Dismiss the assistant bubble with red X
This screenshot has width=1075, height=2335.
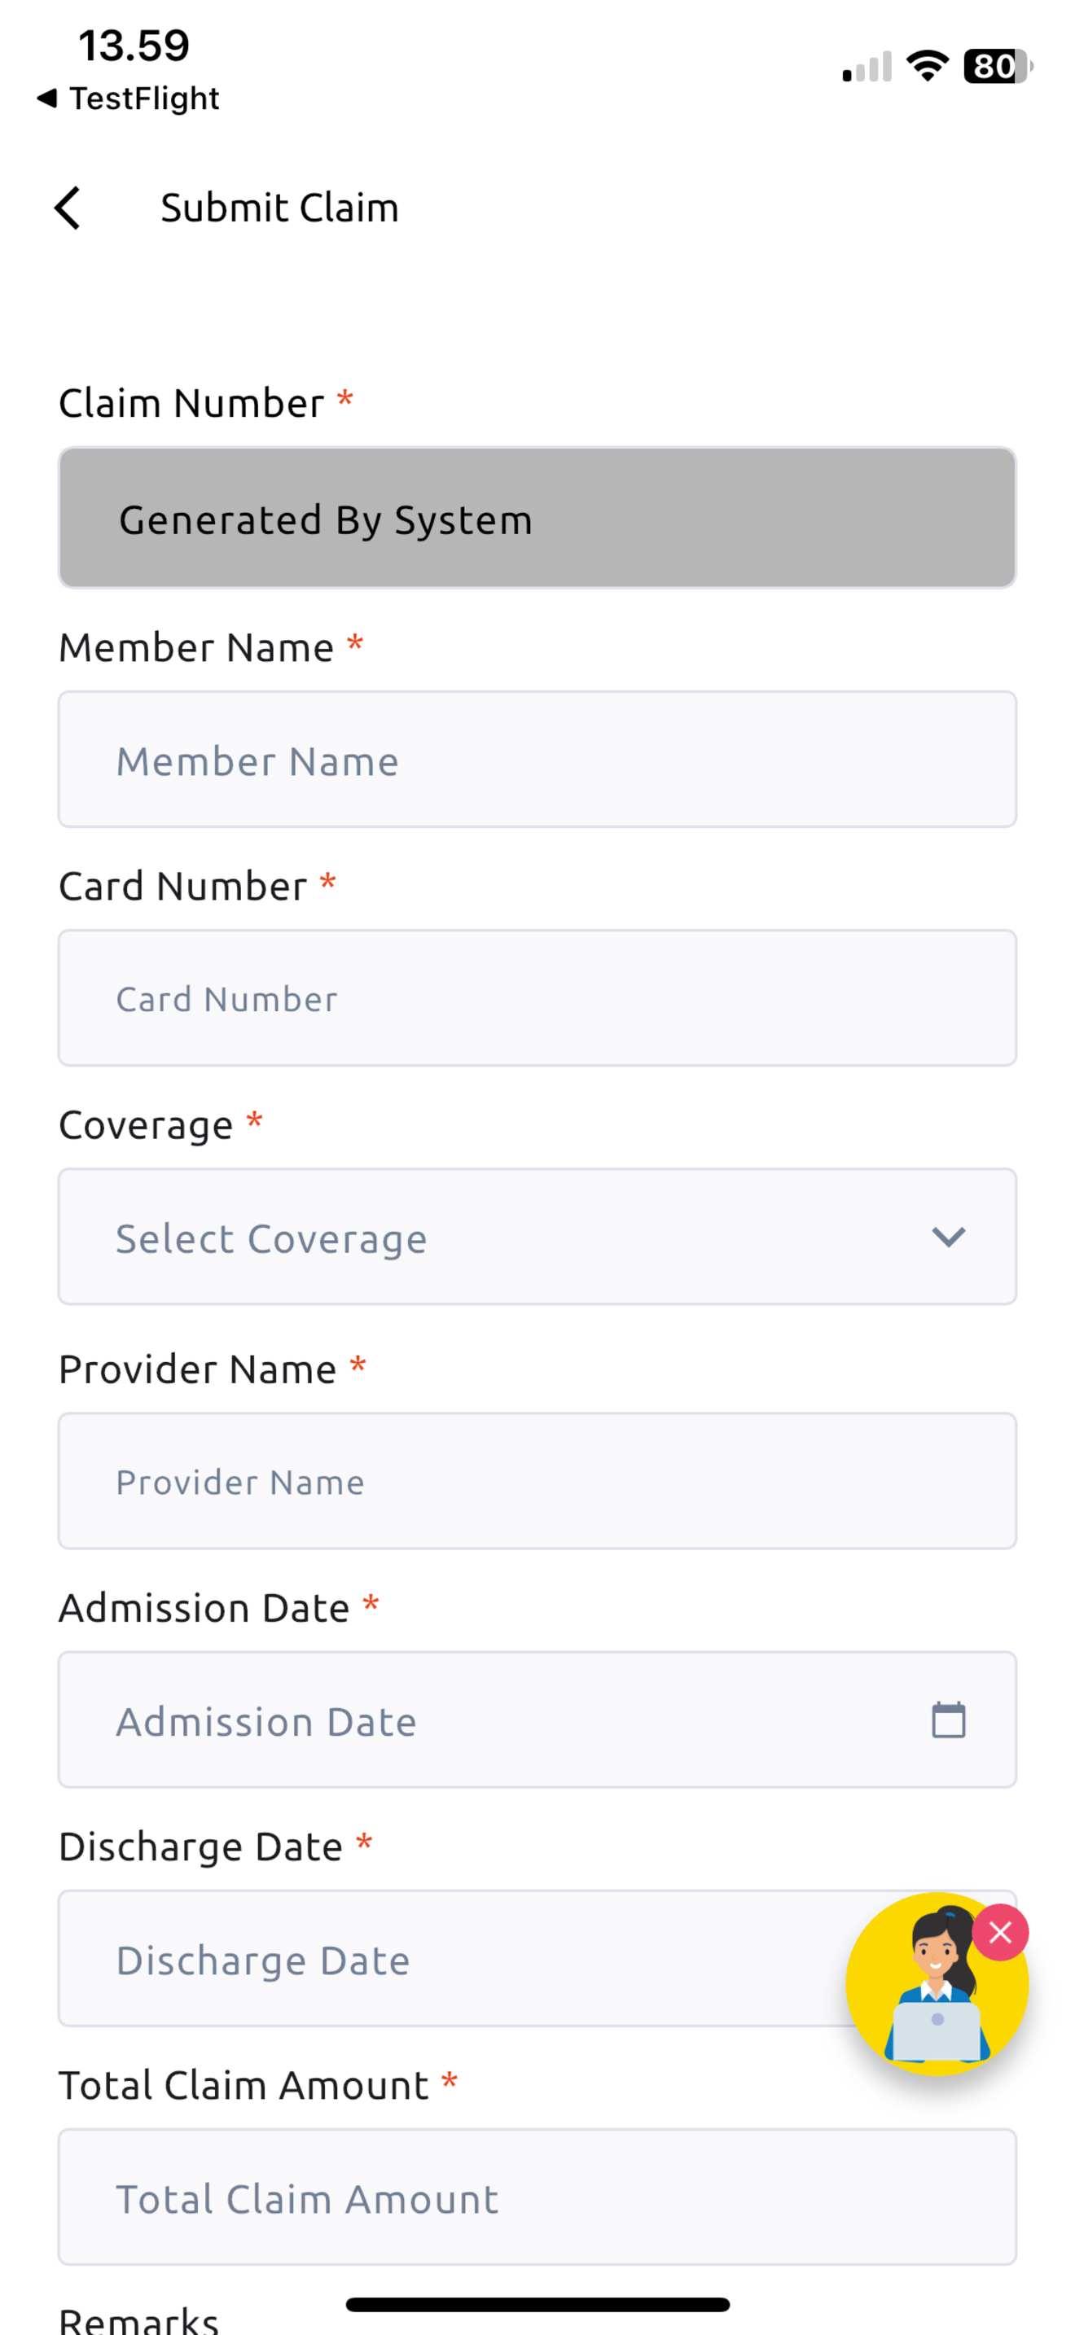click(1000, 1933)
